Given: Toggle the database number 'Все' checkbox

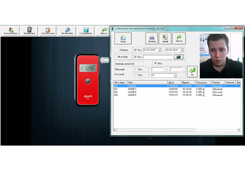Looking at the screenshot, I should click(135, 57).
